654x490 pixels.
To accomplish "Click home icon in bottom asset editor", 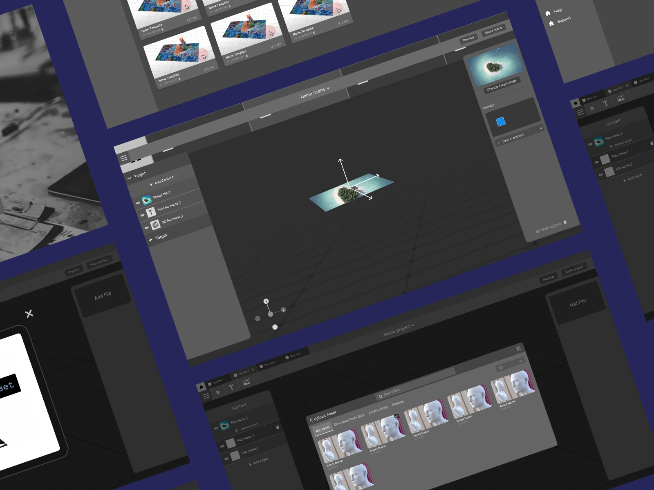I will tap(201, 387).
